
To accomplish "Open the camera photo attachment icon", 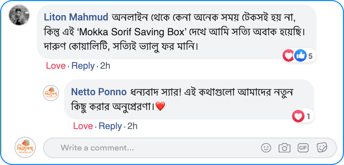I will pyautogui.click(x=284, y=148).
